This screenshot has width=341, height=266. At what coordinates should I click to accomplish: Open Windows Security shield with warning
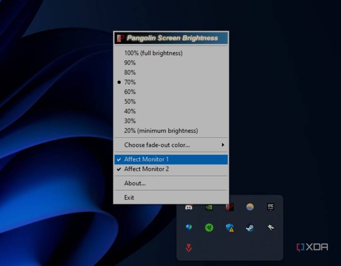click(x=230, y=228)
